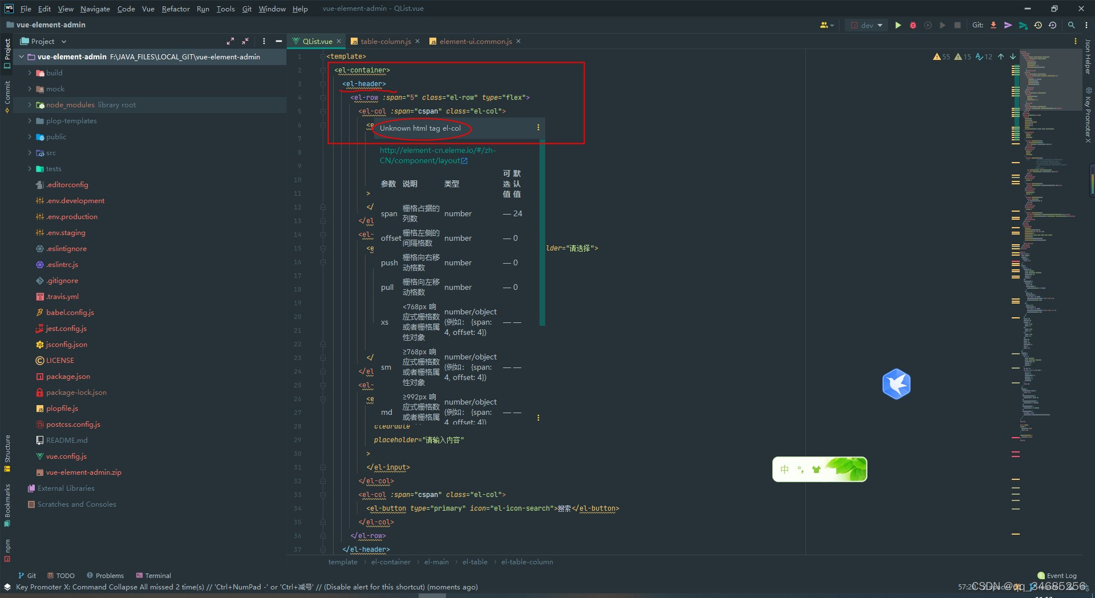Collapse the template code fold marker
1095x598 pixels.
(323, 56)
